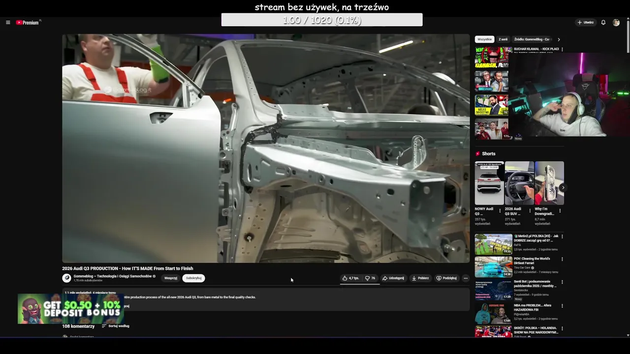
Task: Expand the video description text box
Action: click(x=266, y=299)
